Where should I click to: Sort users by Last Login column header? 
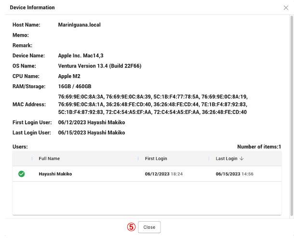[226, 159]
